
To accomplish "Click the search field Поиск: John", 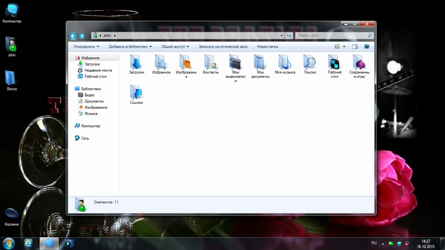I will [331, 35].
